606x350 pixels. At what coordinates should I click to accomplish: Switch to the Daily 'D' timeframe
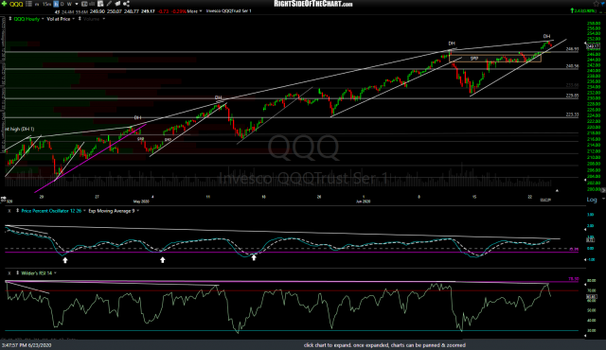[x=62, y=4]
